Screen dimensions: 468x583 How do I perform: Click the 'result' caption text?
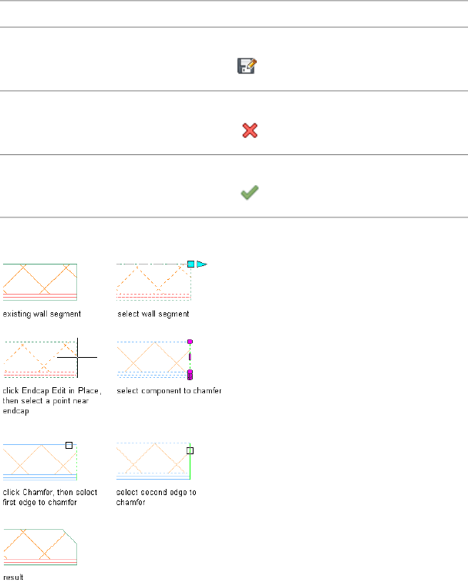(x=12, y=576)
